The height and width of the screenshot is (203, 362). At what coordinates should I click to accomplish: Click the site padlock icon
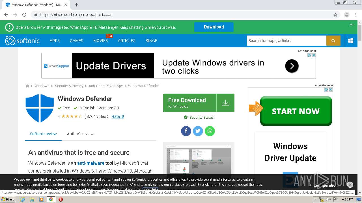(x=35, y=15)
